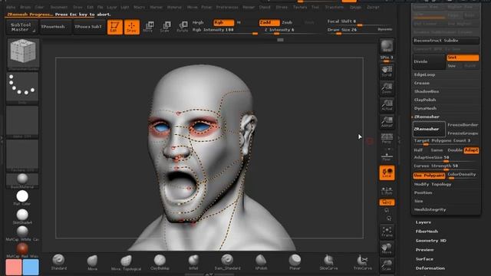Screen dimensions: 491x276
Task: Toggle the L.Sym button
Action: tap(387, 191)
